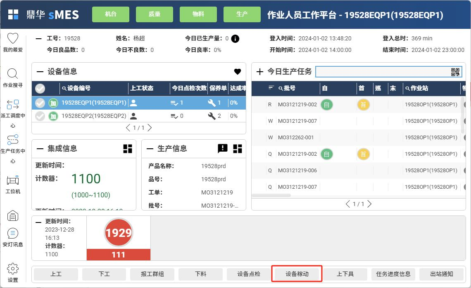The height and width of the screenshot is (288, 471).
Task: Click wrench maintenance icon for 19528EQP2
Action: (212, 116)
